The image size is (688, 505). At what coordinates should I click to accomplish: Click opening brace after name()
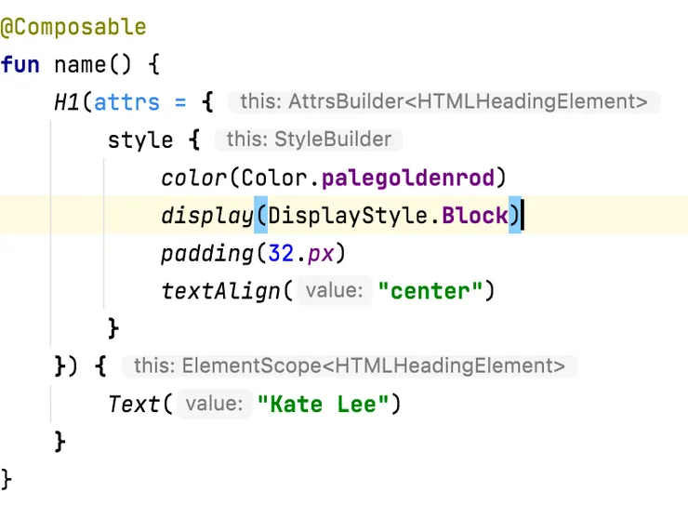click(153, 65)
